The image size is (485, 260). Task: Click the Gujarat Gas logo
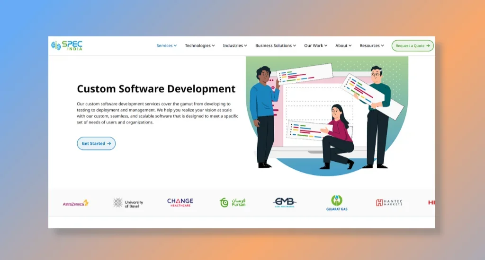coord(337,203)
